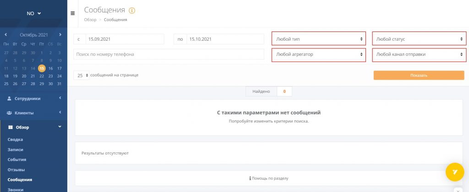Open the Любой канал отправки dropdown

[x=419, y=54]
